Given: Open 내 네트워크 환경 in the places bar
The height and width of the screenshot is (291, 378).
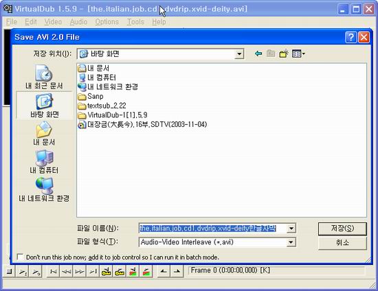Looking at the screenshot, I should pos(44,189).
